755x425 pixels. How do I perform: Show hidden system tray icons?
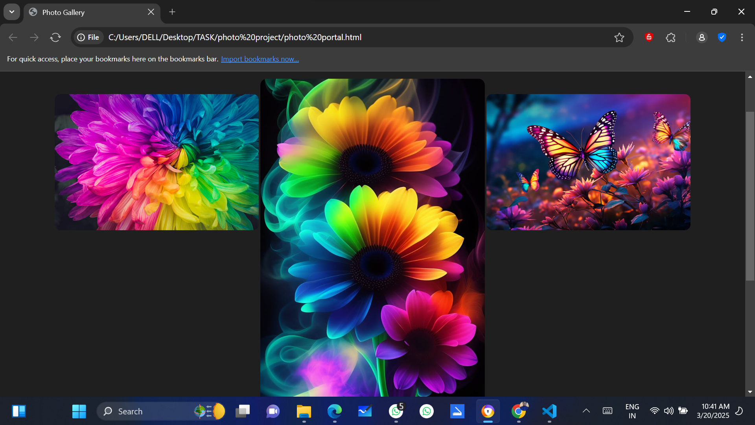(x=586, y=411)
